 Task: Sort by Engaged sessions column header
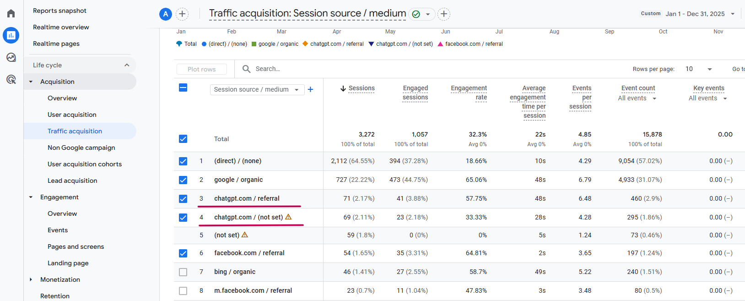click(x=415, y=93)
